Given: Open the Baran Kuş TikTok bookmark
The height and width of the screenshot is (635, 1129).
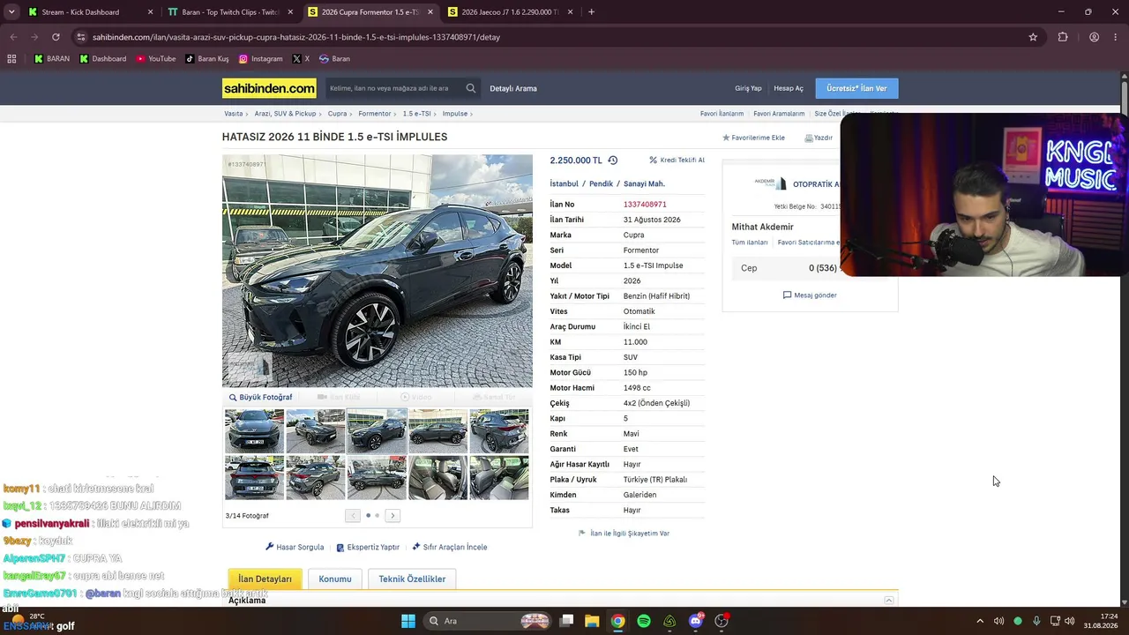Looking at the screenshot, I should [x=206, y=59].
